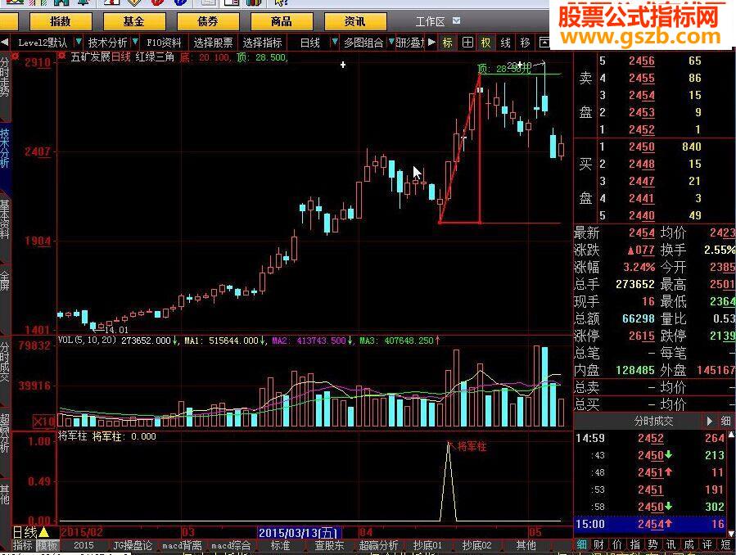
Task: Select the 超赢分析 bottom tab
Action: [x=378, y=546]
